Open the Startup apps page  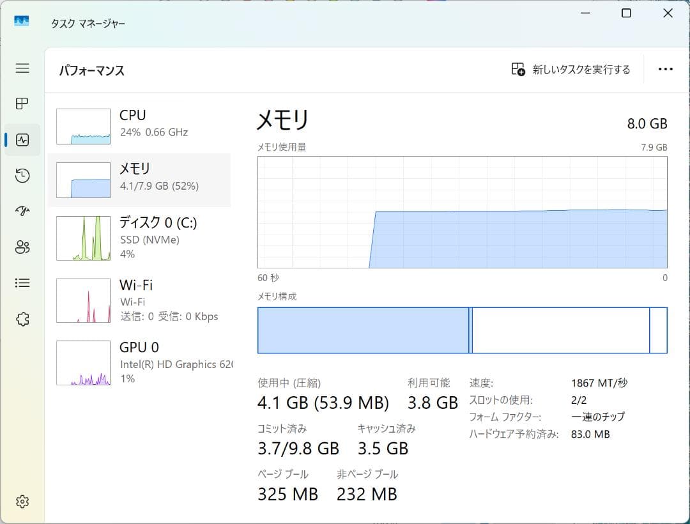22,211
